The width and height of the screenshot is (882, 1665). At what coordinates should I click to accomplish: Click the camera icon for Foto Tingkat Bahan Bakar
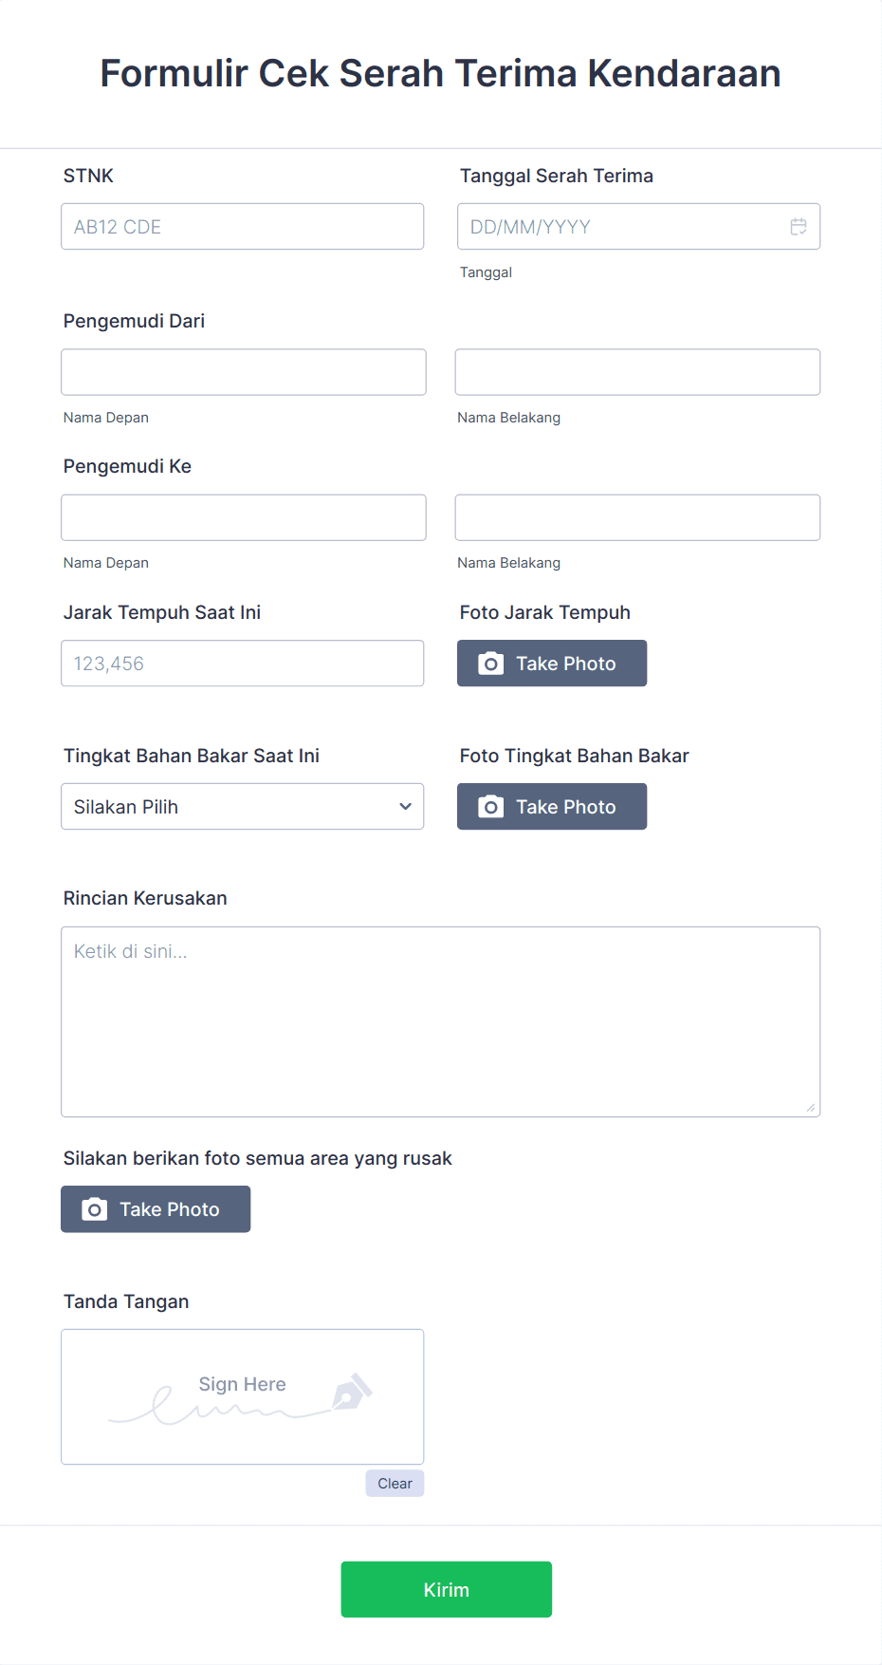coord(489,806)
